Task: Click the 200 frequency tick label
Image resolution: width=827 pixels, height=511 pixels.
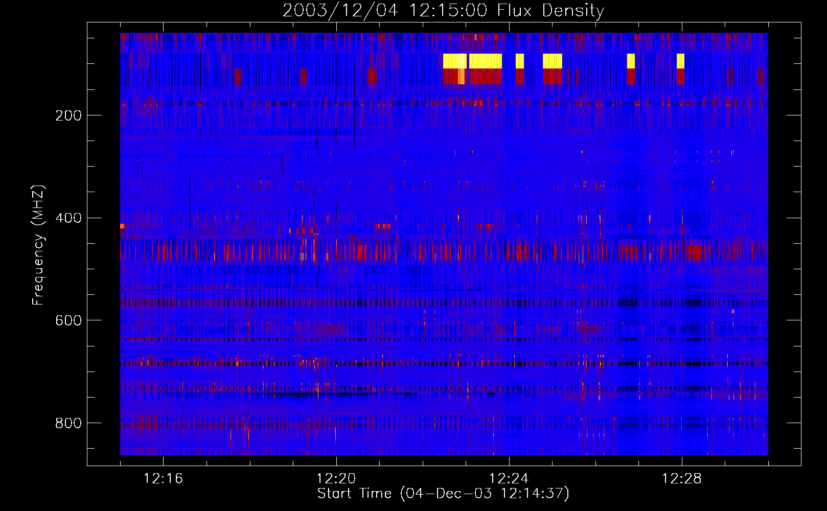Action: (x=68, y=115)
